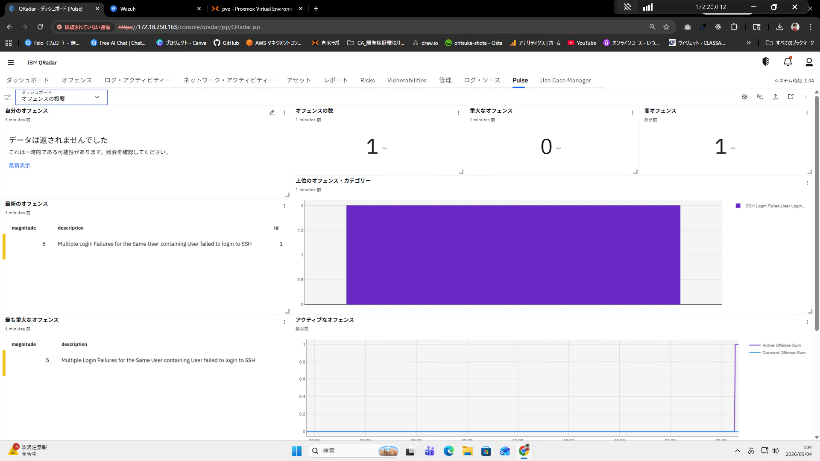Open the ログ・ソース tab
This screenshot has height=461, width=820.
[482, 80]
